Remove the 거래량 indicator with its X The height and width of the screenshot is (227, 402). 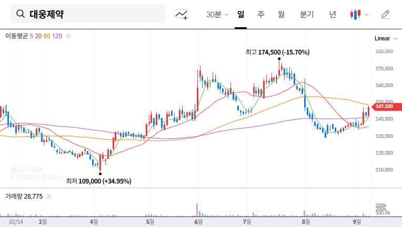tap(49, 197)
